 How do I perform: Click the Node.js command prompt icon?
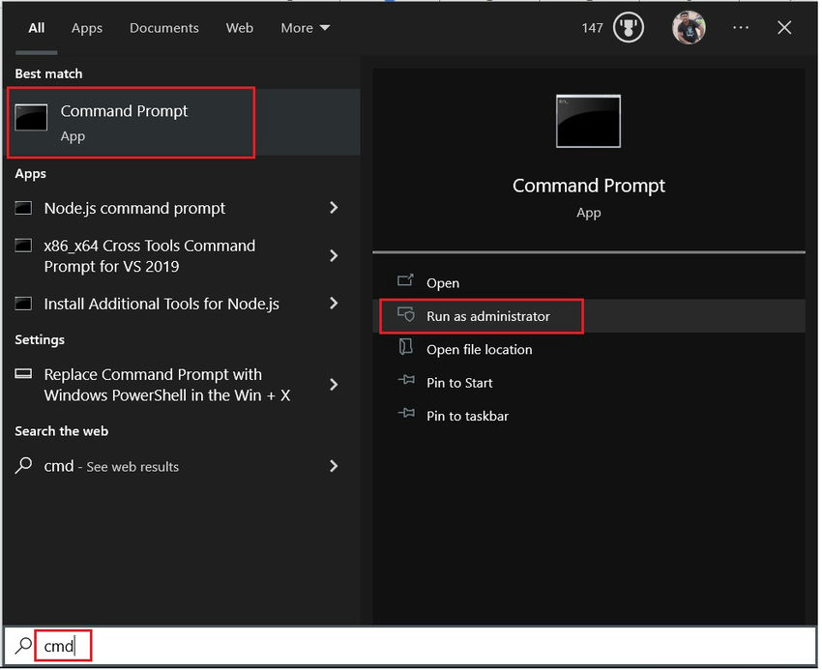pyautogui.click(x=23, y=209)
